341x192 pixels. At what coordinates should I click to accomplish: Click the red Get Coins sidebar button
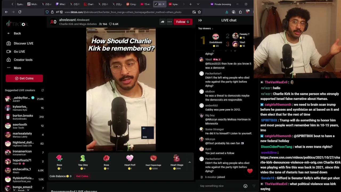24,78
